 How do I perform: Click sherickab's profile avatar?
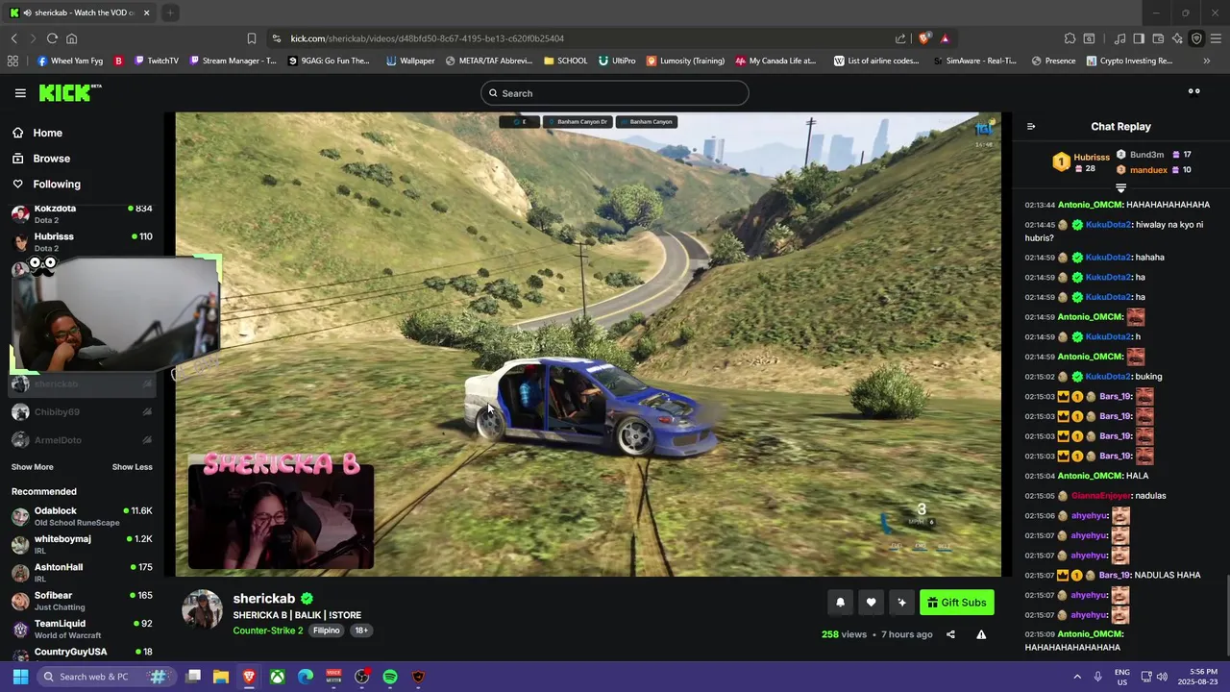(202, 609)
